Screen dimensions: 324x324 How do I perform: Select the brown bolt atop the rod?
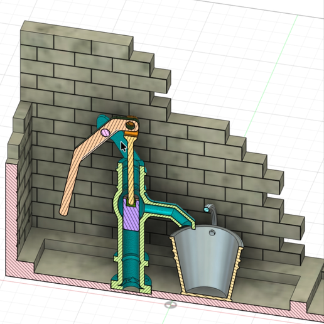click(x=130, y=125)
